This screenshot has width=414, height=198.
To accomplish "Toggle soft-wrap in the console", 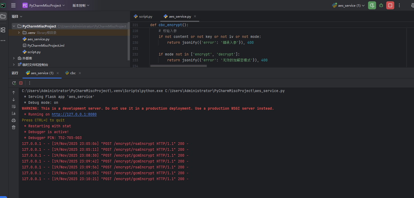I will [14, 106].
